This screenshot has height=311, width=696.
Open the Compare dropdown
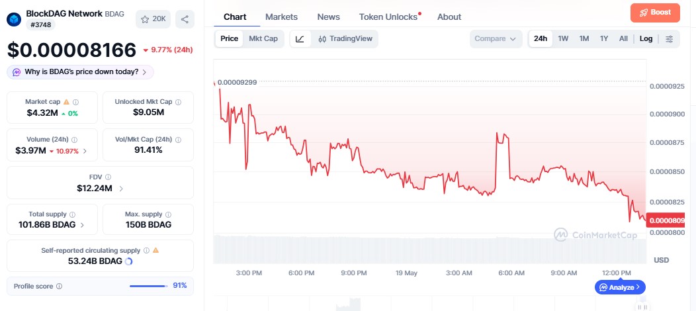click(496, 39)
